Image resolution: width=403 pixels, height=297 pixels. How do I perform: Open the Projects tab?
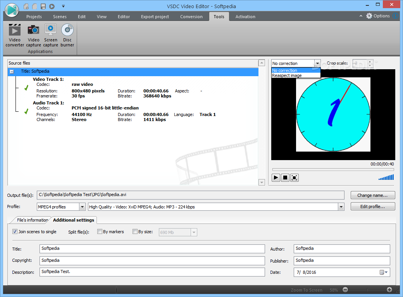pos(34,17)
